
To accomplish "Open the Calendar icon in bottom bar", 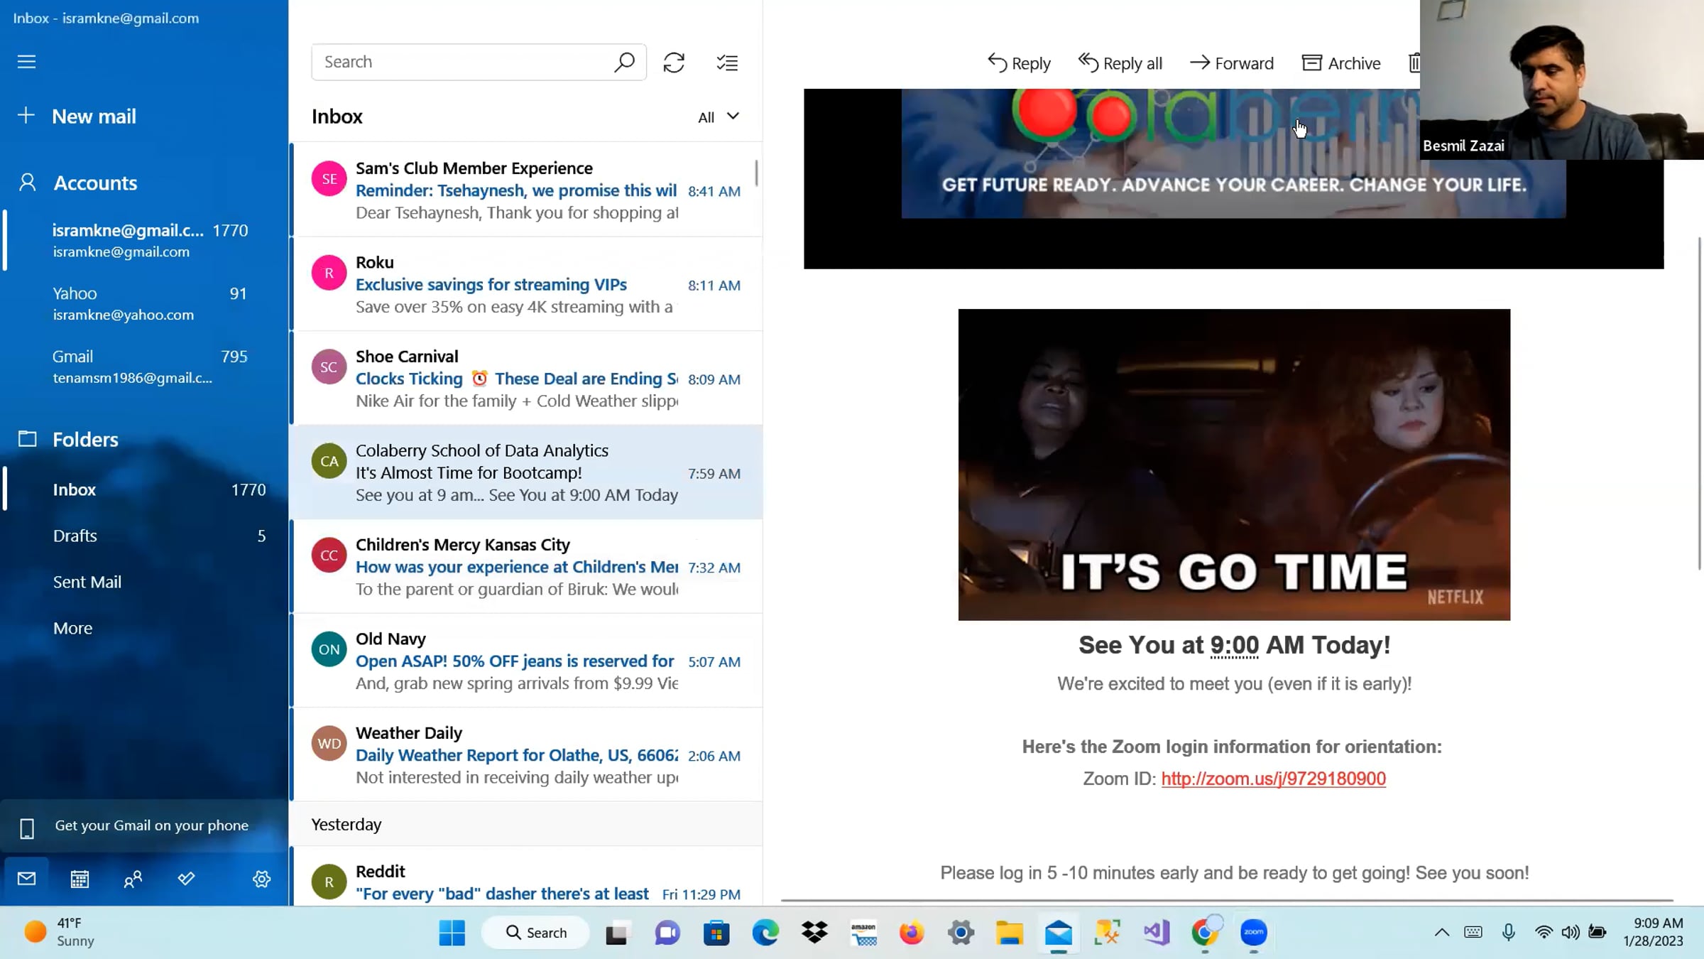I will click(80, 879).
